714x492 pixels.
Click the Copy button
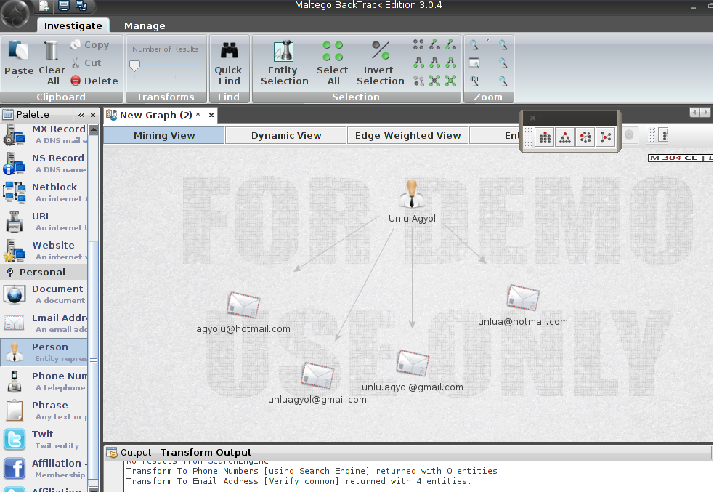[x=90, y=44]
